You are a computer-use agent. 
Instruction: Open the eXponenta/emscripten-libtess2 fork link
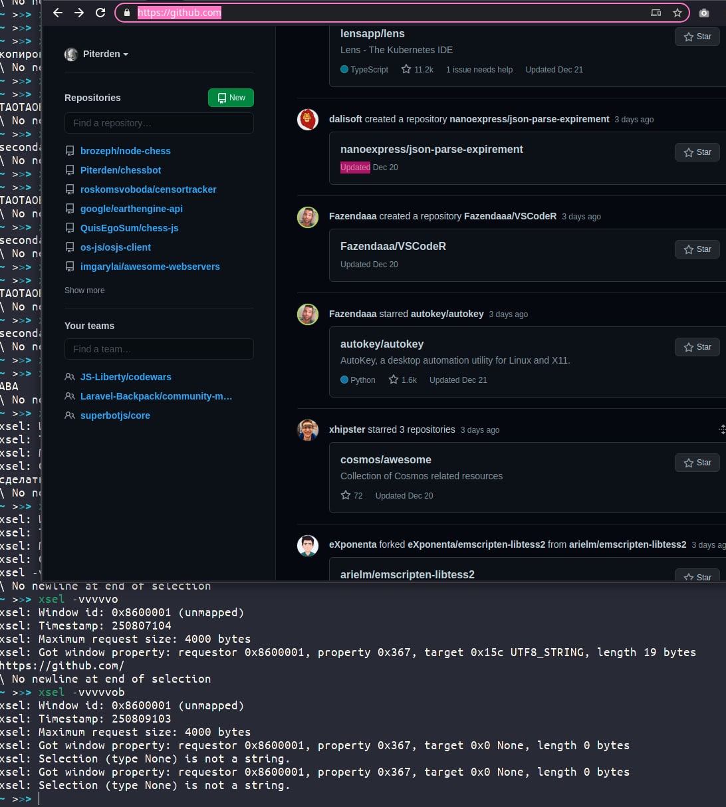(476, 544)
